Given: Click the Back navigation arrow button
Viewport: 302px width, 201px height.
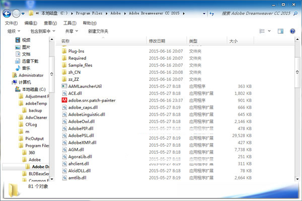Looking at the screenshot, I should (7, 14).
